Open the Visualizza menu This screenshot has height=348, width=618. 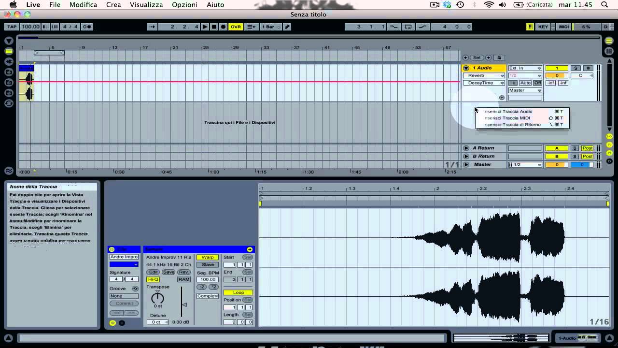tap(146, 5)
